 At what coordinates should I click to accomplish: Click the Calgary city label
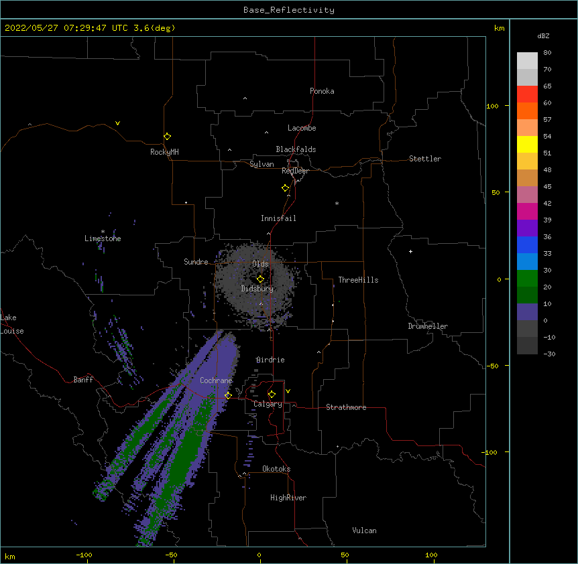pyautogui.click(x=268, y=404)
